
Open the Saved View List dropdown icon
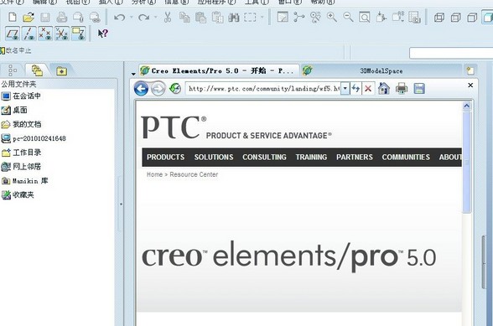point(397,17)
